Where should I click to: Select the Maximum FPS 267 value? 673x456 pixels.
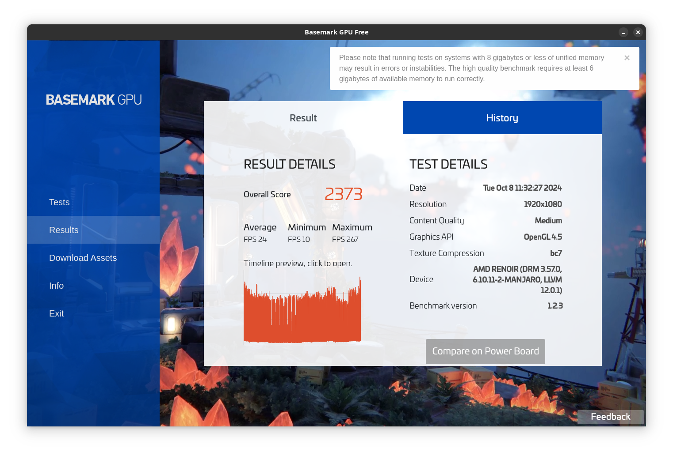click(x=345, y=239)
